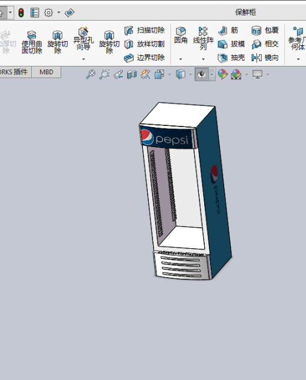Expand the 线性阵列 pattern dropdown arrow
Viewport: 306px width, 380px height.
tap(203, 59)
